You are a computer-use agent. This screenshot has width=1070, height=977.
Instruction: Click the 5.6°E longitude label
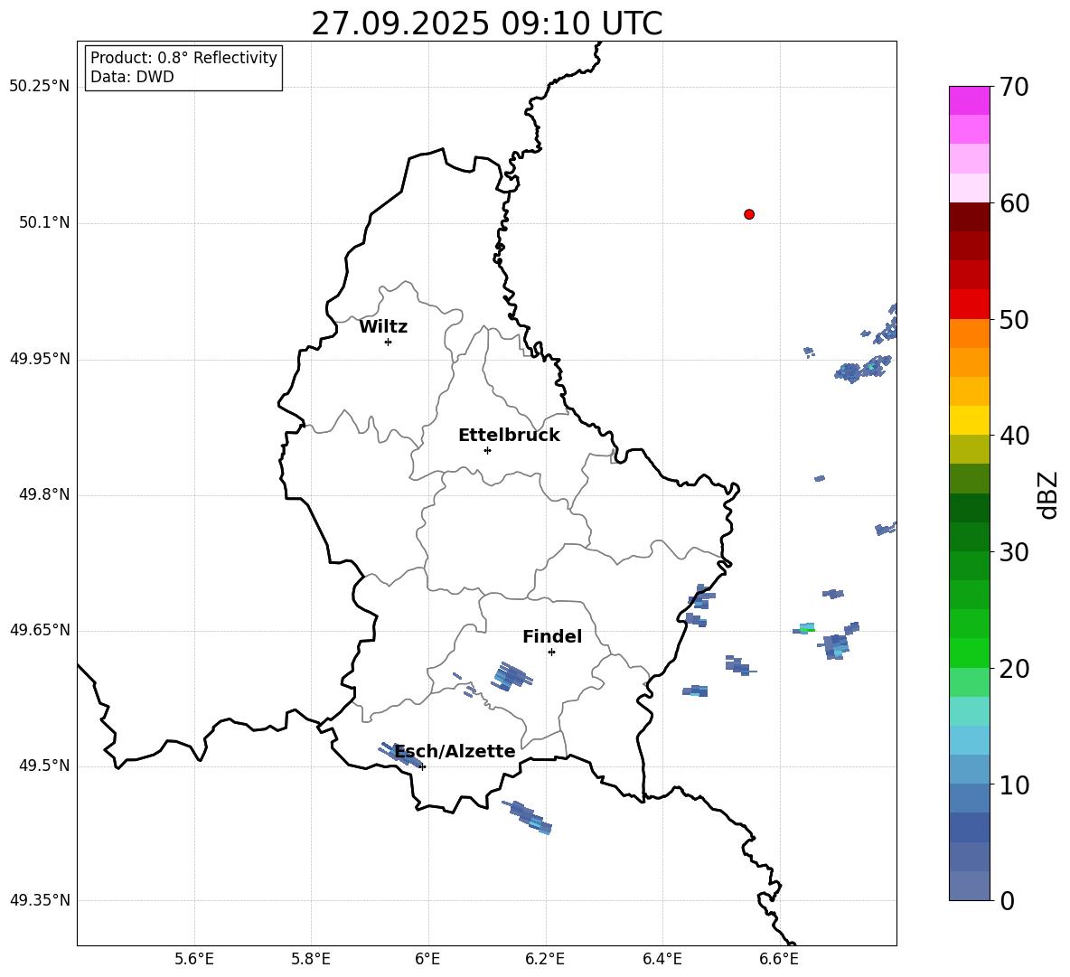pyautogui.click(x=194, y=959)
